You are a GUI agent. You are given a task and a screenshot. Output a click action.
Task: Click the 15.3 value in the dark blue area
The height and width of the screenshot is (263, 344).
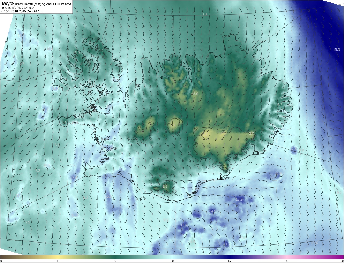point(336,49)
